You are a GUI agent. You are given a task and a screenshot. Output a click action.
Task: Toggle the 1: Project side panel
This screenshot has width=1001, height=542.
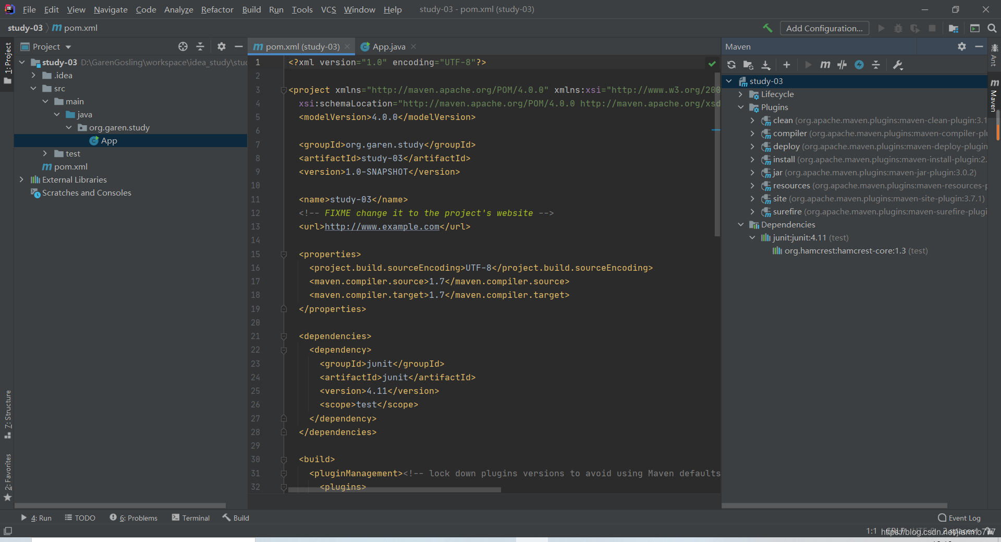(x=7, y=63)
